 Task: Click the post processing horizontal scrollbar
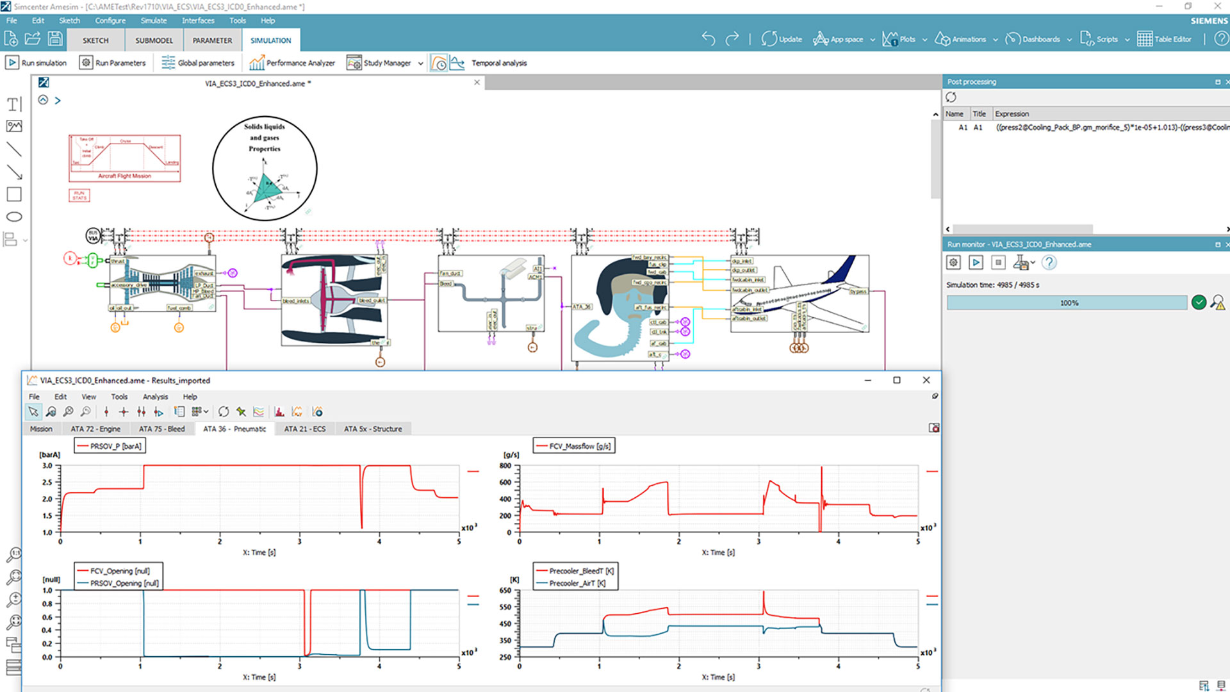[x=1022, y=229]
